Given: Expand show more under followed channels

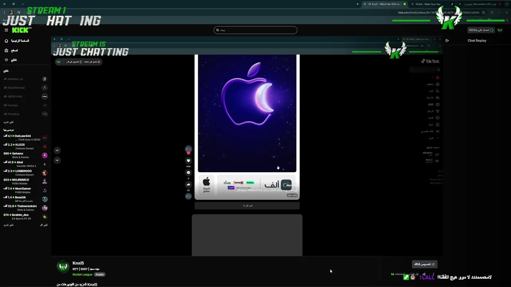Looking at the screenshot, I should pos(8,122).
